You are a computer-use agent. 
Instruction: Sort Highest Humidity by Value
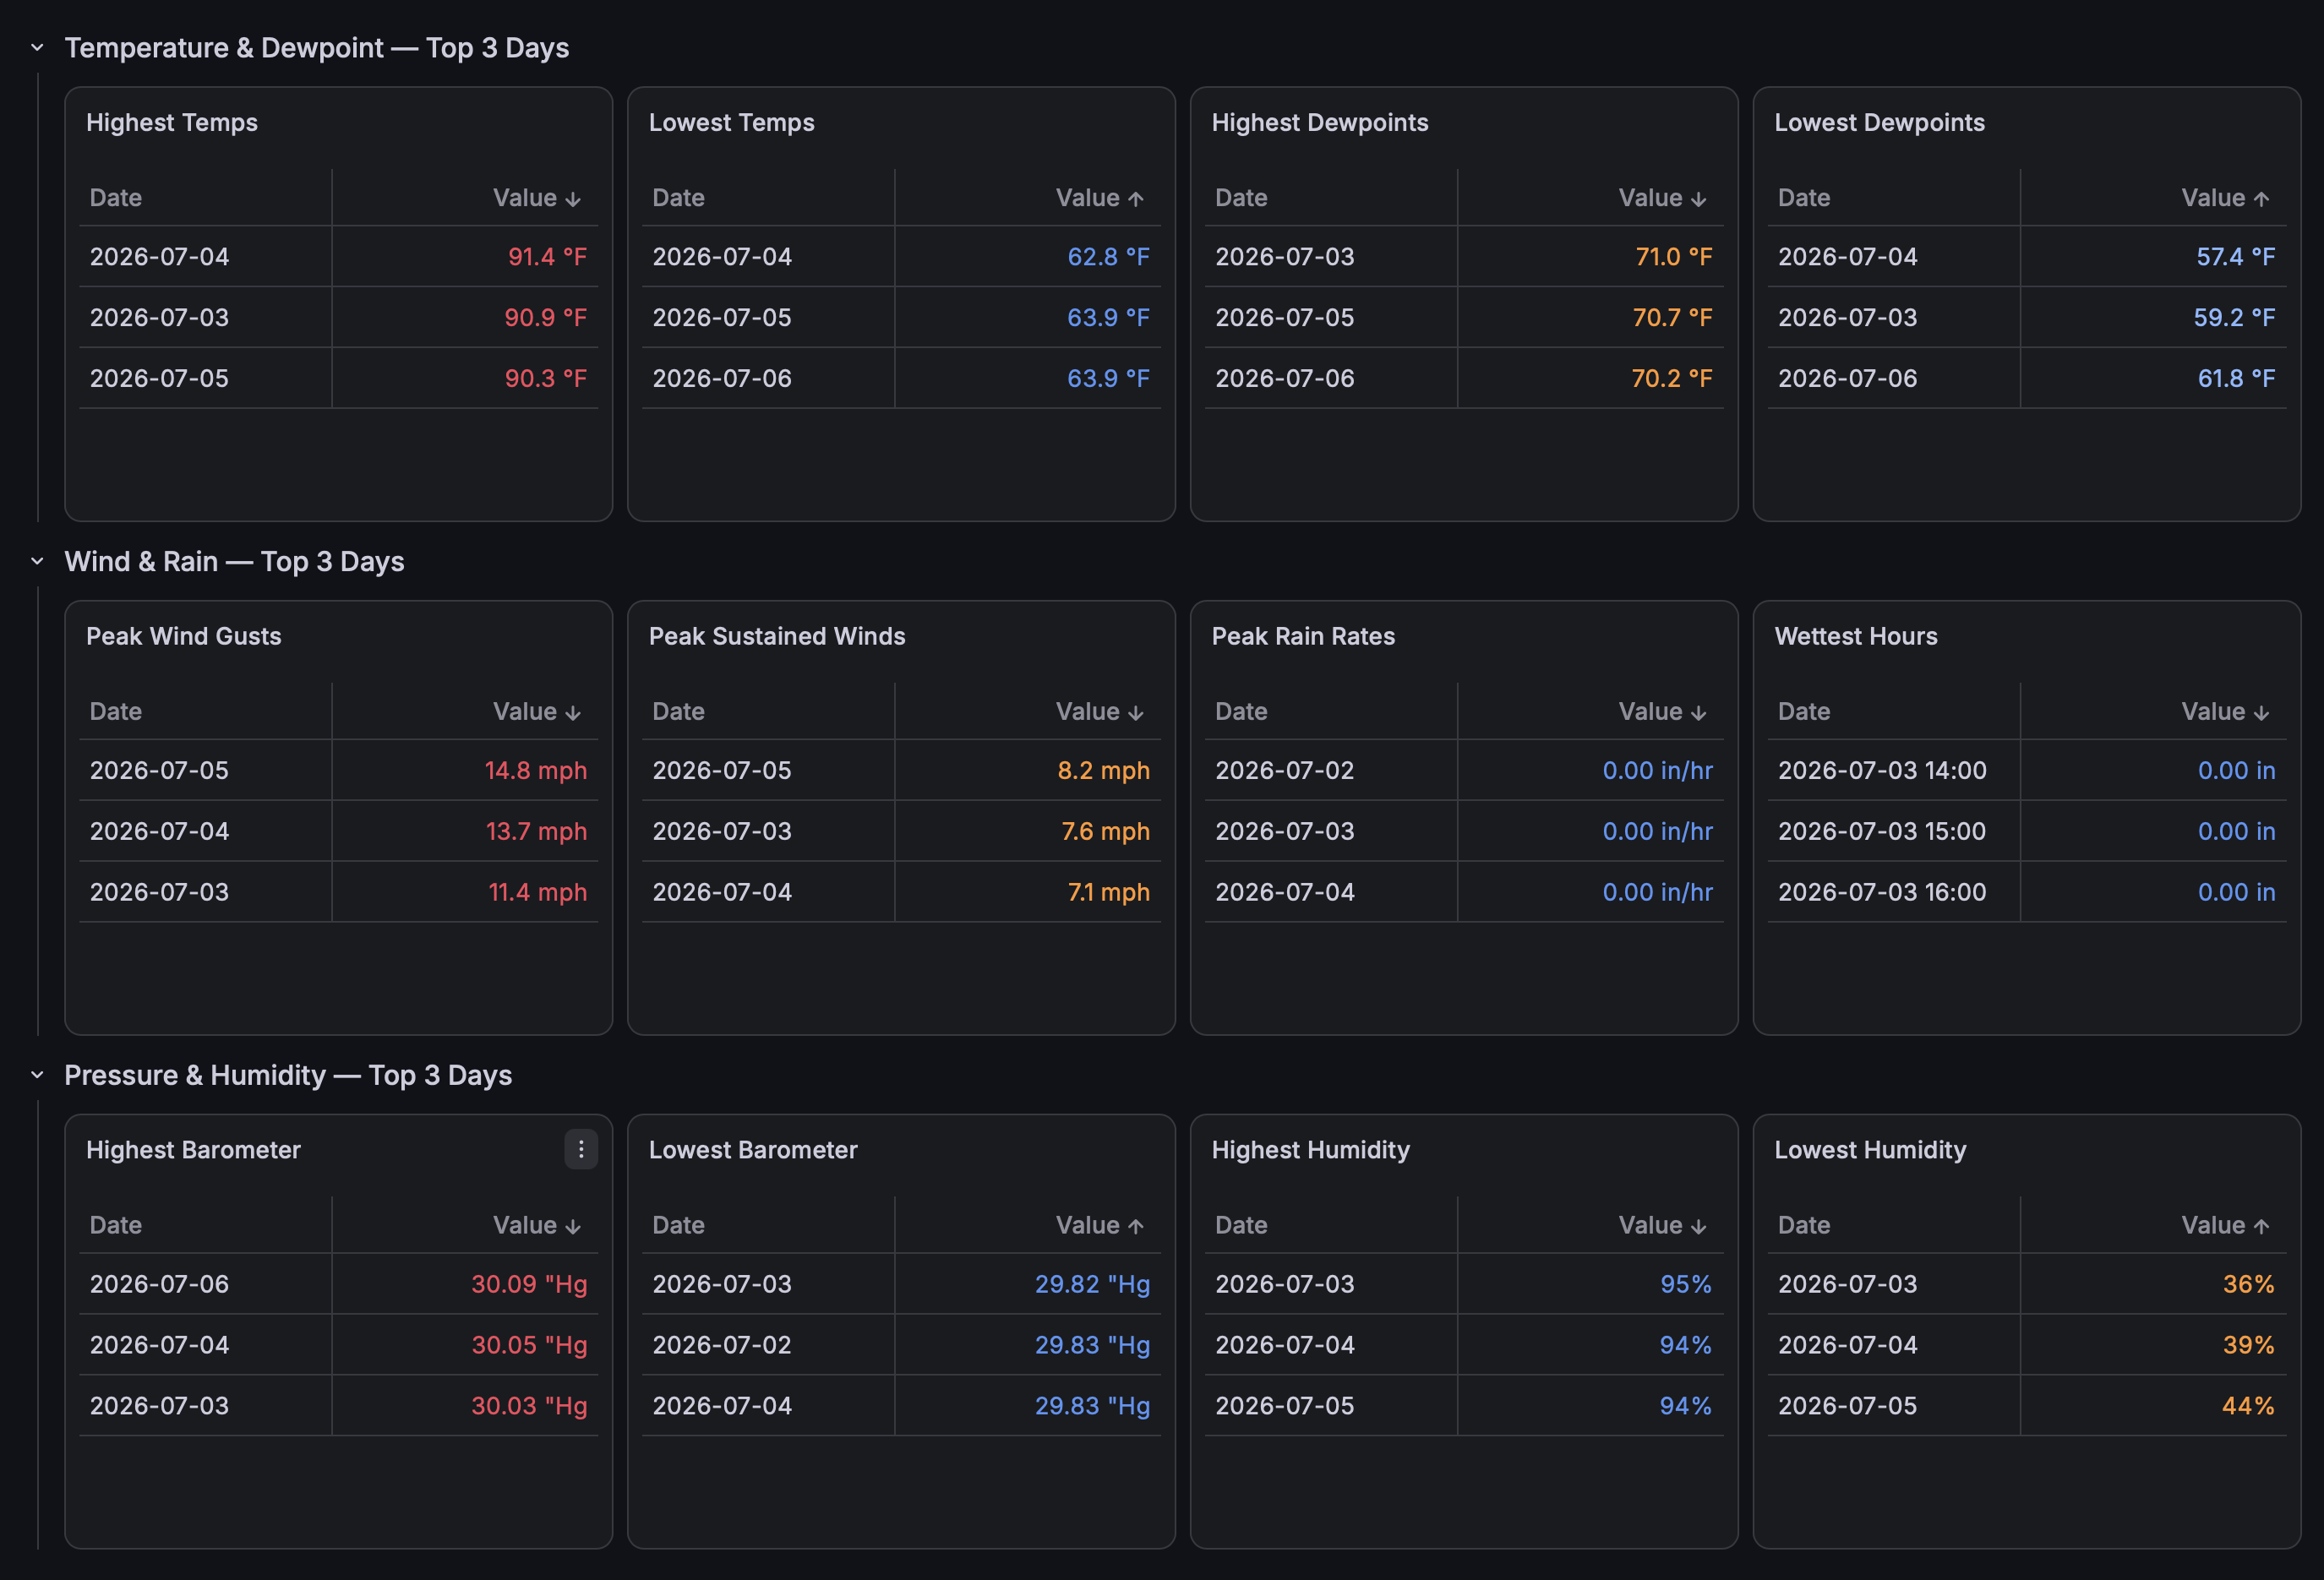pyautogui.click(x=1662, y=1225)
